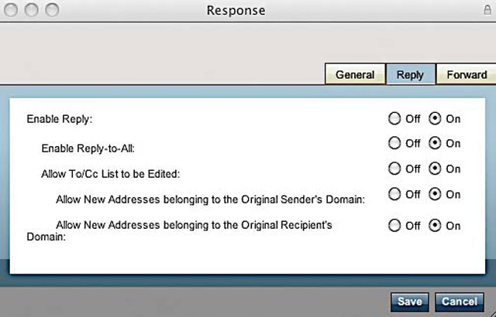Image resolution: width=496 pixels, height=317 pixels.
Task: Minimize the Response window
Action: click(31, 10)
